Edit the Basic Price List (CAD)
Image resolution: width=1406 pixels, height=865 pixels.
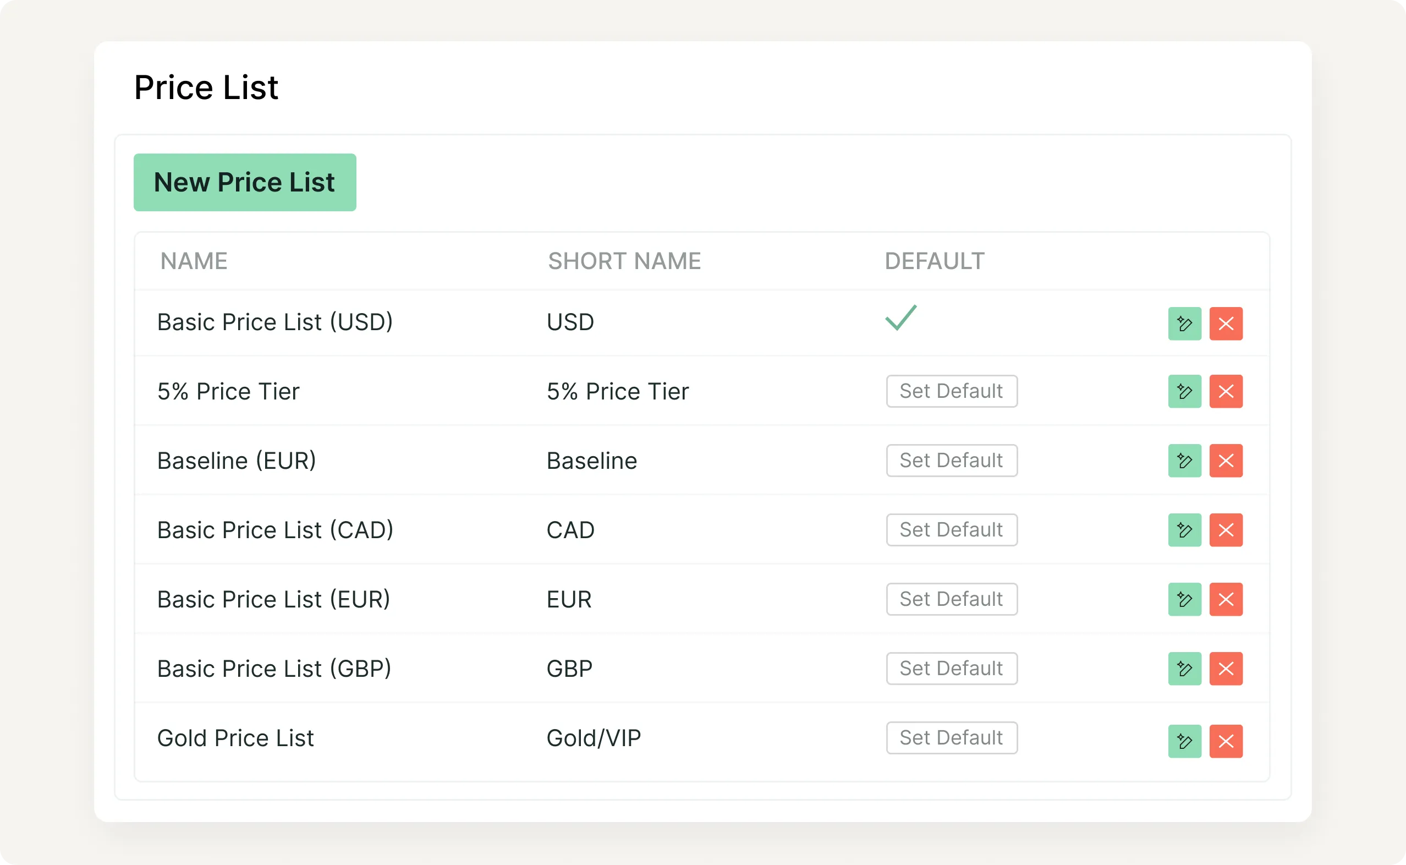tap(1184, 530)
